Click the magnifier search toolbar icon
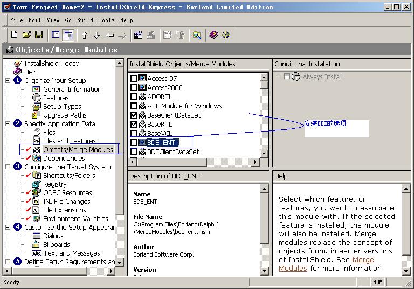This screenshot has height=289, width=414. [x=197, y=35]
